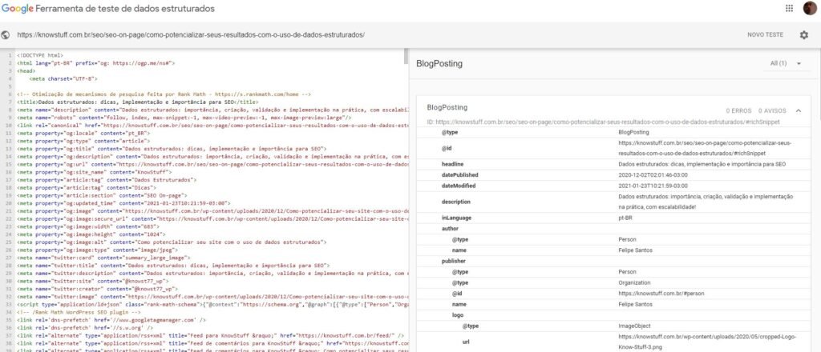
Task: Click the globe icon beside the URL
Action: (x=6, y=35)
